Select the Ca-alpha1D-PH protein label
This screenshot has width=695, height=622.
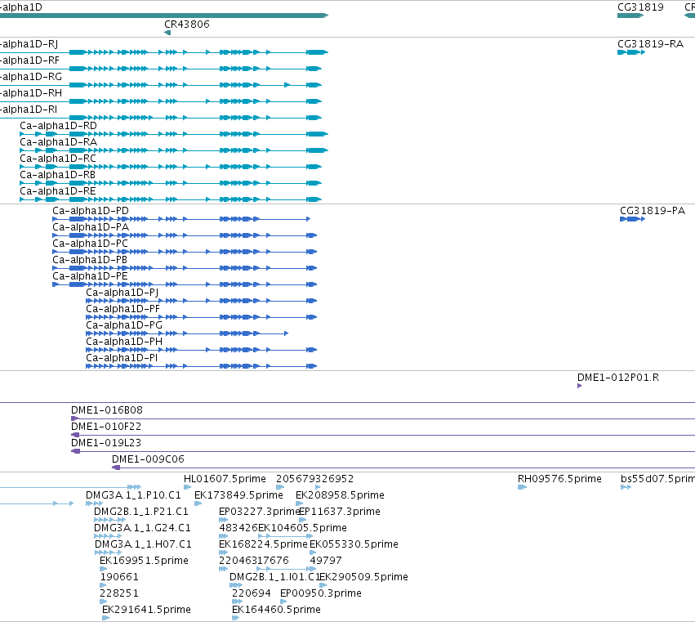click(x=124, y=342)
